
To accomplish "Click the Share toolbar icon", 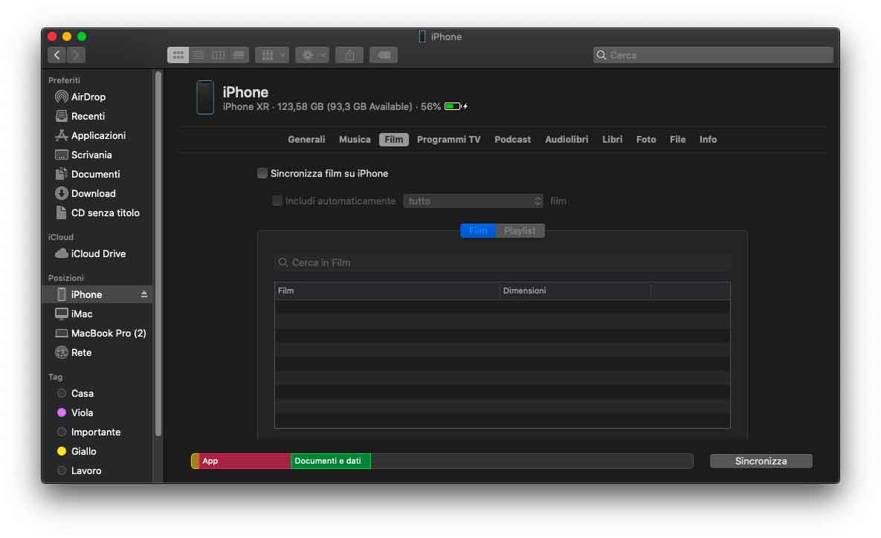I will 349,55.
